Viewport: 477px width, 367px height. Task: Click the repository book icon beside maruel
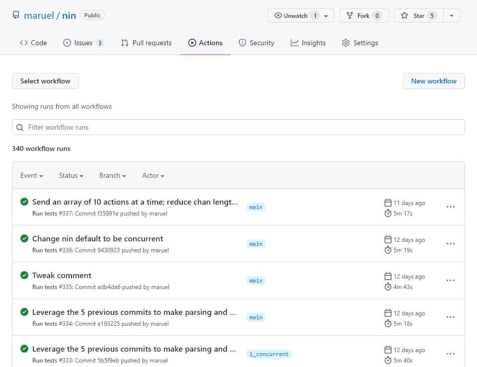16,15
